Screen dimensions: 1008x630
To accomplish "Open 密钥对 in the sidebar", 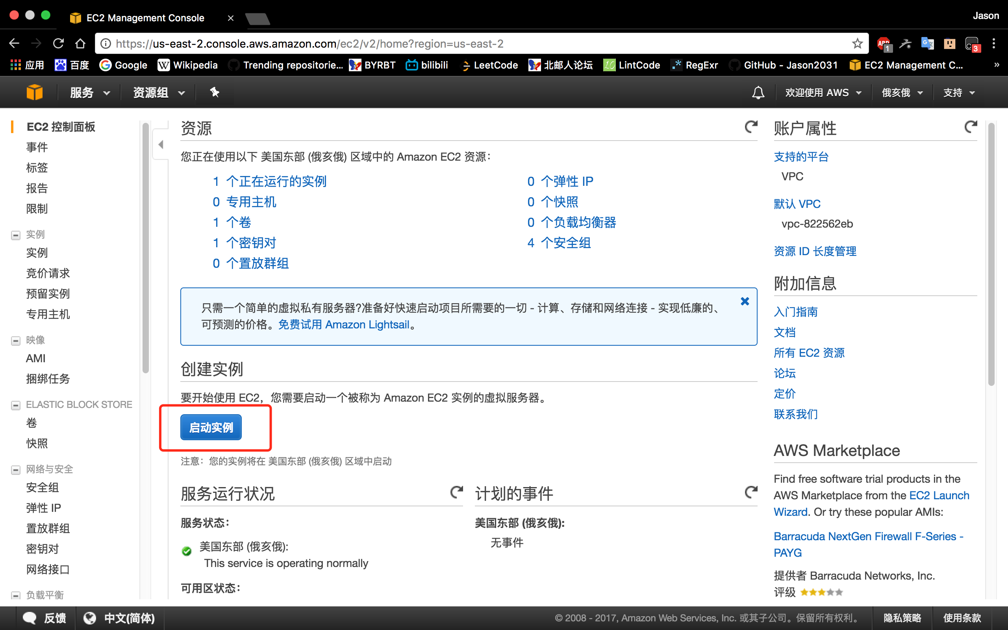I will click(43, 549).
